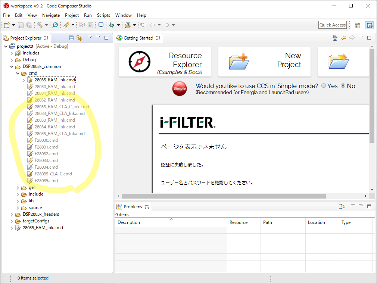The height and width of the screenshot is (284, 377).
Task: Expand the targetConfigs folder
Action: pyautogui.click(x=12, y=221)
